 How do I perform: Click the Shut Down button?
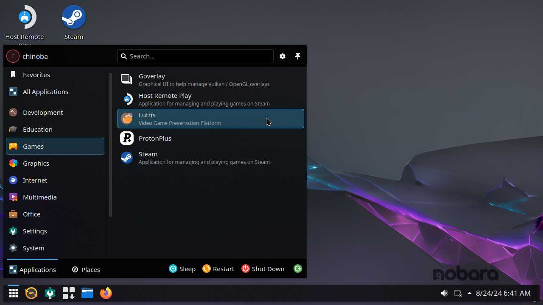tap(263, 269)
